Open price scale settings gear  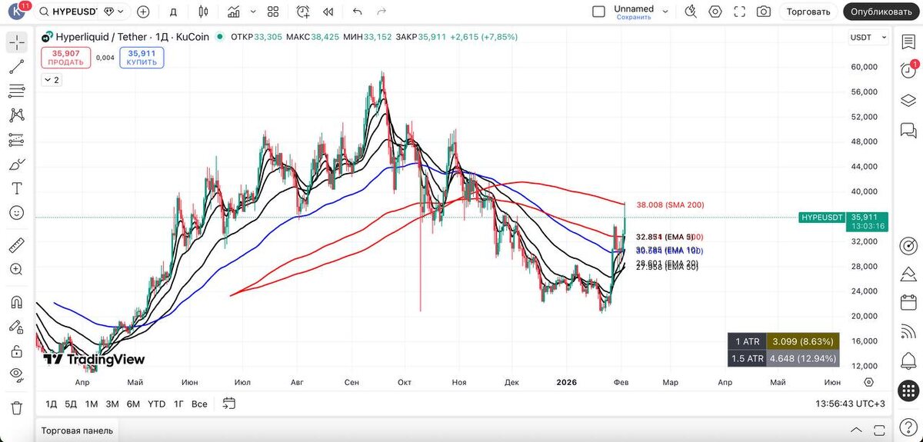868,382
